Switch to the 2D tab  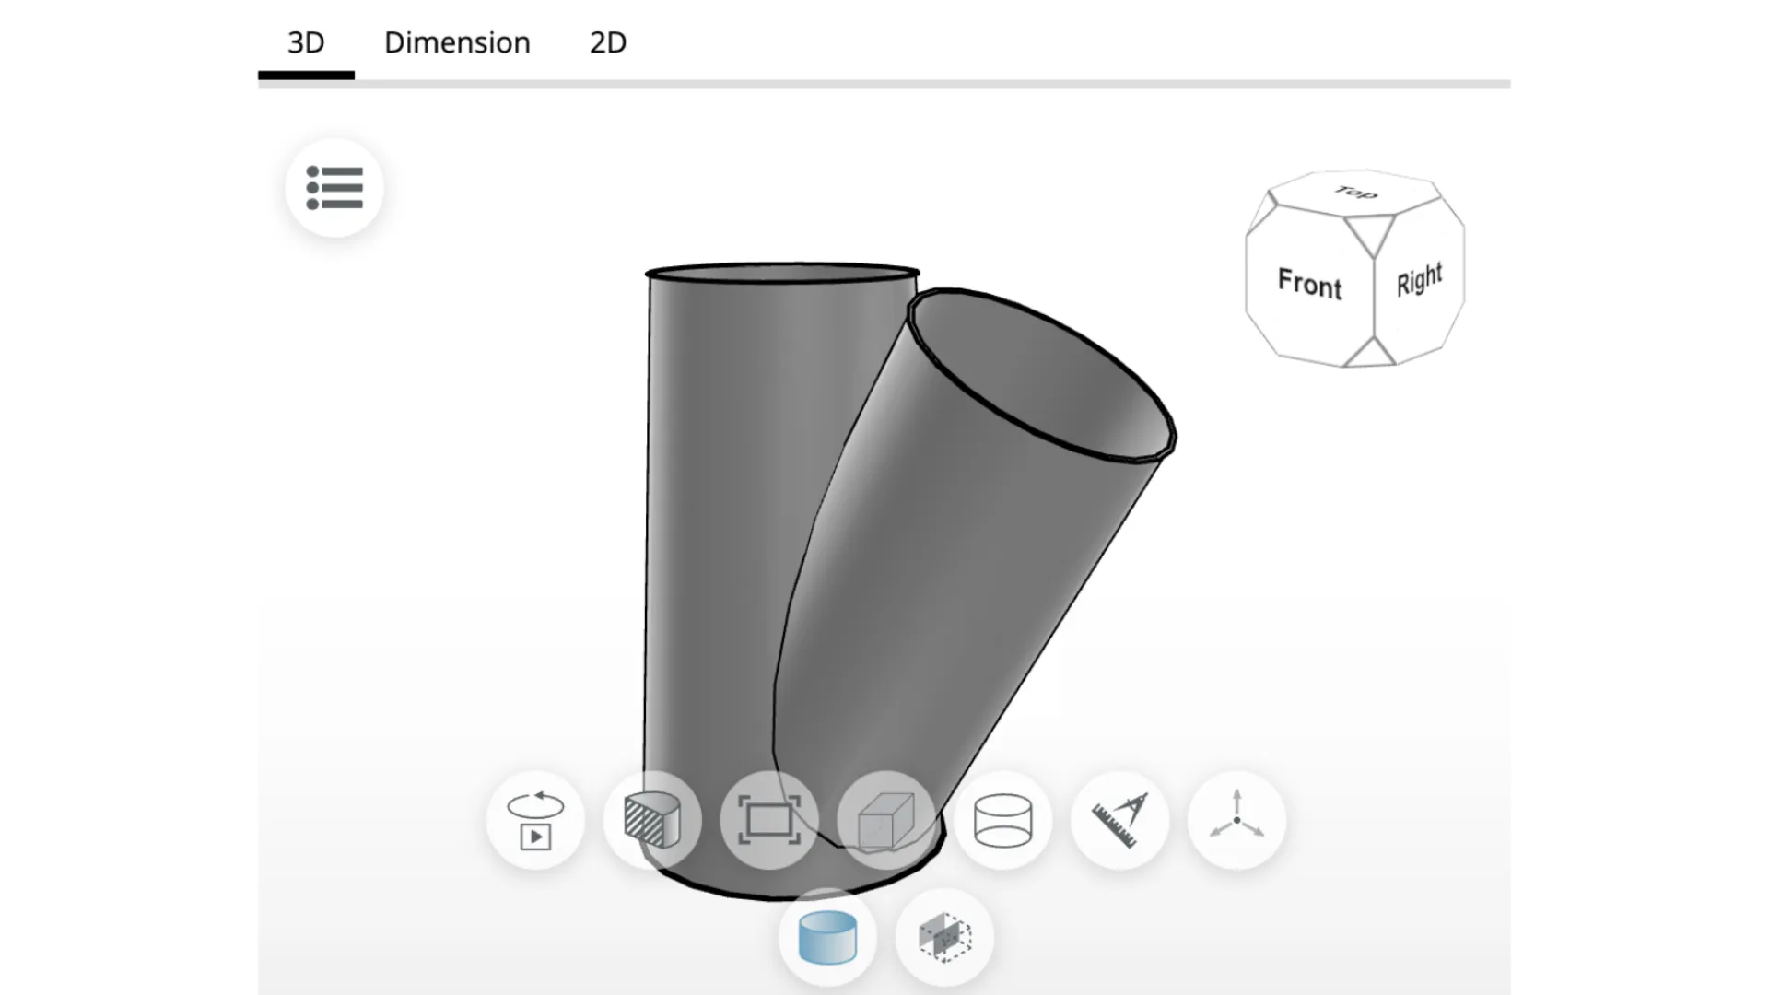pyautogui.click(x=608, y=42)
